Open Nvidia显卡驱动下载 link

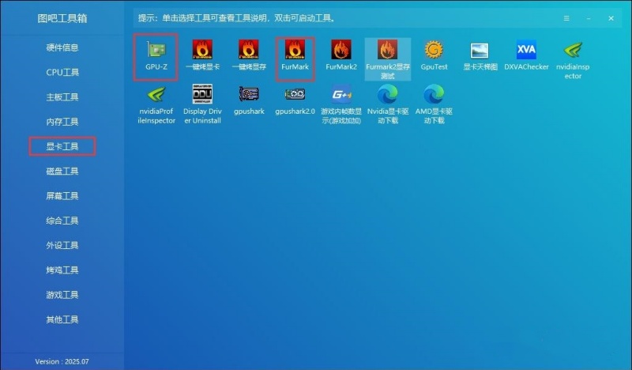[x=388, y=104]
